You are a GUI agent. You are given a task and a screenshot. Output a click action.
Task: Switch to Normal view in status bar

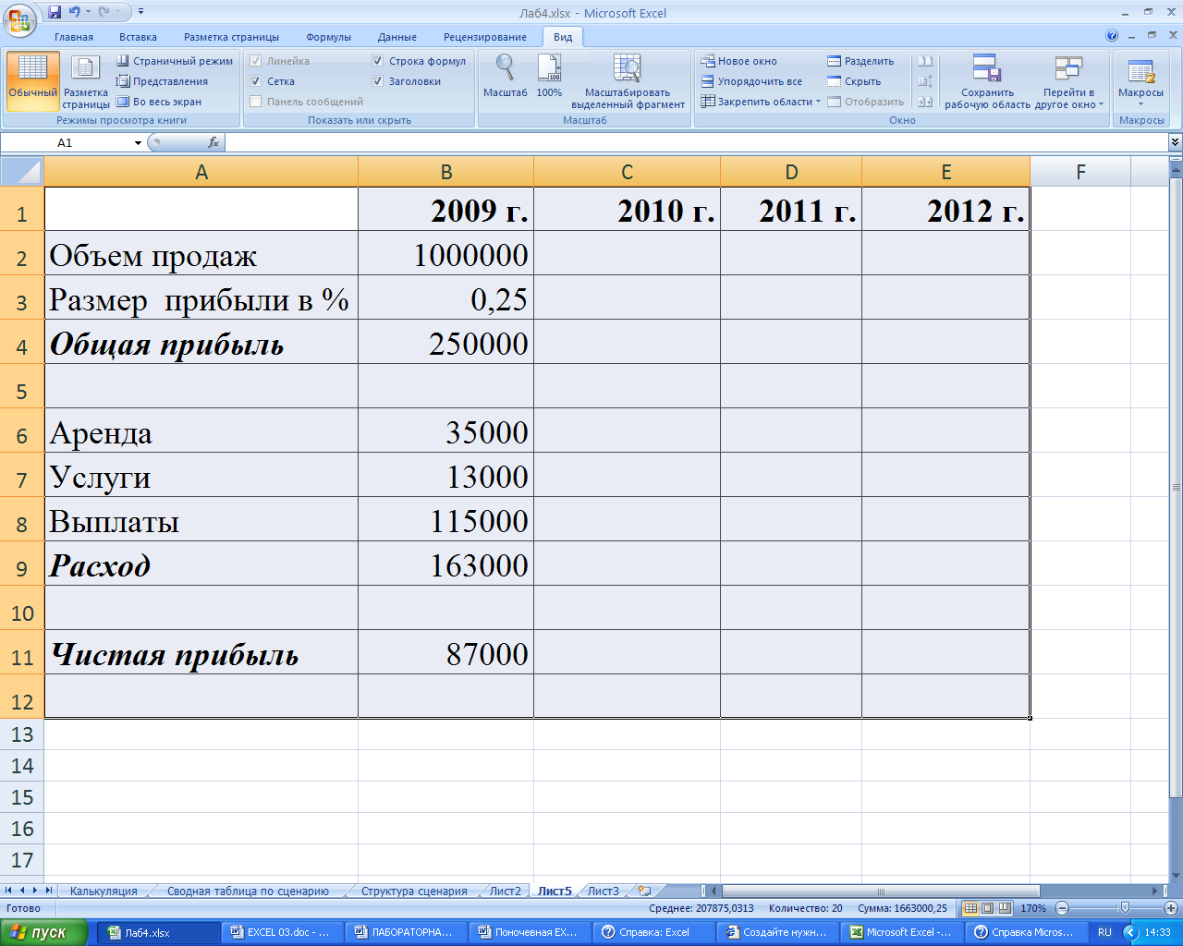coord(970,908)
